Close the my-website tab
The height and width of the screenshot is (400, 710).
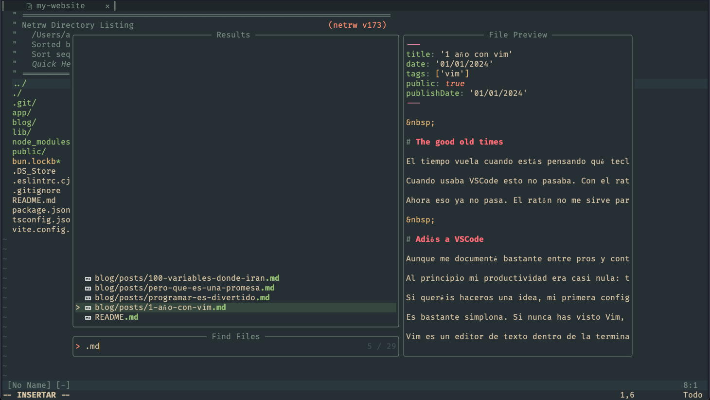click(x=107, y=6)
